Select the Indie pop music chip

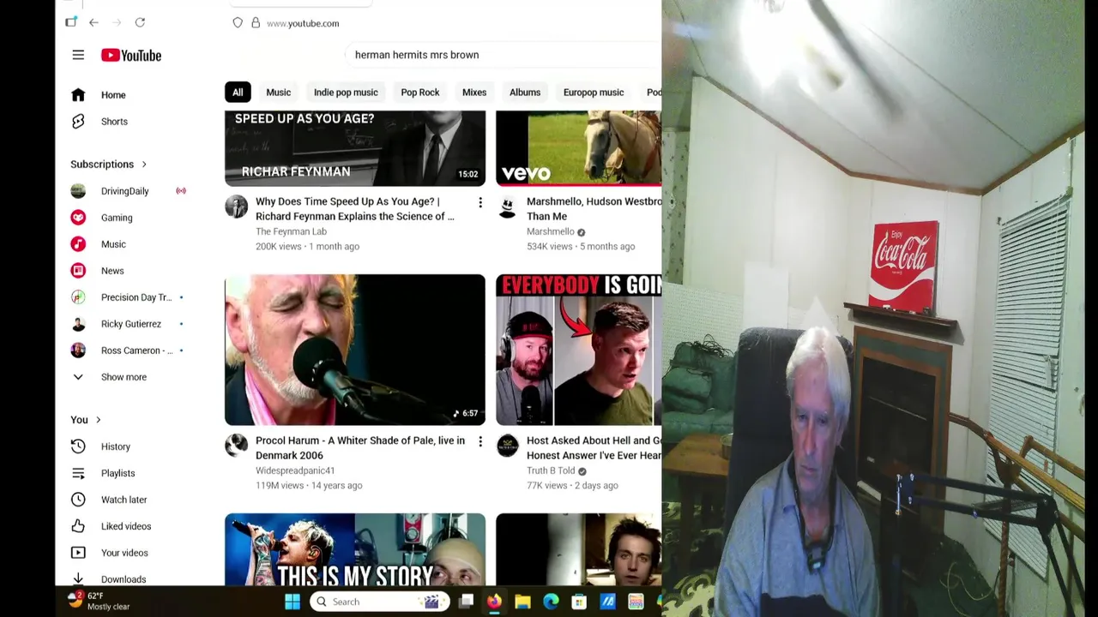point(346,93)
